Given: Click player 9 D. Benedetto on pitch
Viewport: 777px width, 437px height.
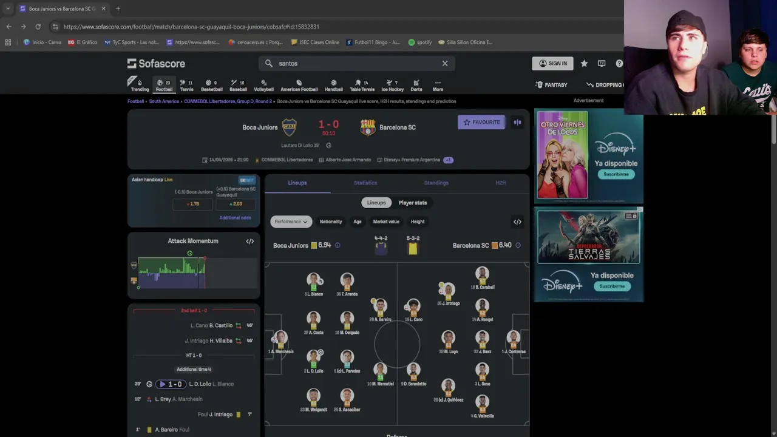Looking at the screenshot, I should 413,374.
